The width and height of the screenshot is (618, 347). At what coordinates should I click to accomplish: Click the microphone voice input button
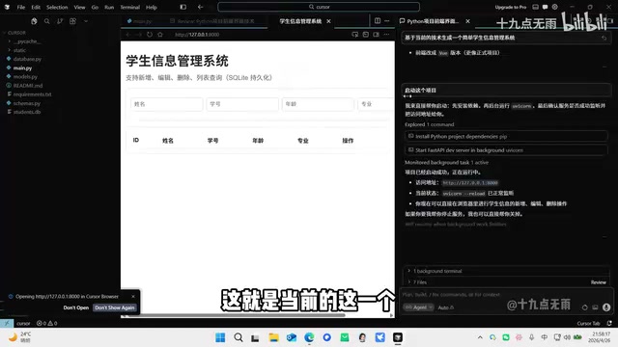tap(606, 307)
